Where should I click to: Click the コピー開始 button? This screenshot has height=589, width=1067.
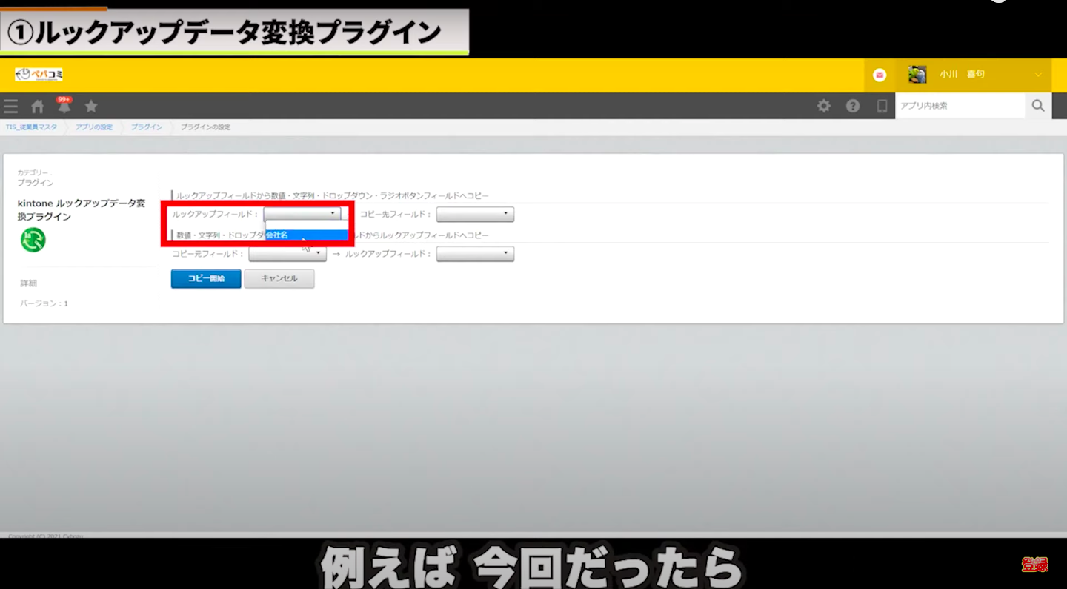pyautogui.click(x=206, y=278)
